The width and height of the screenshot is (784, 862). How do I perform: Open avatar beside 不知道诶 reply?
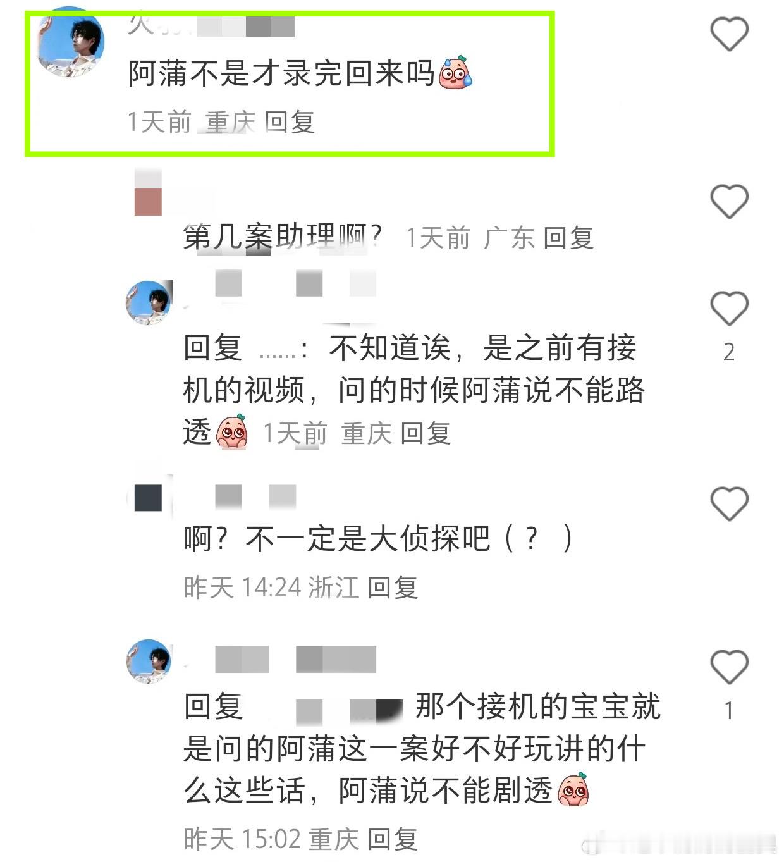[149, 303]
